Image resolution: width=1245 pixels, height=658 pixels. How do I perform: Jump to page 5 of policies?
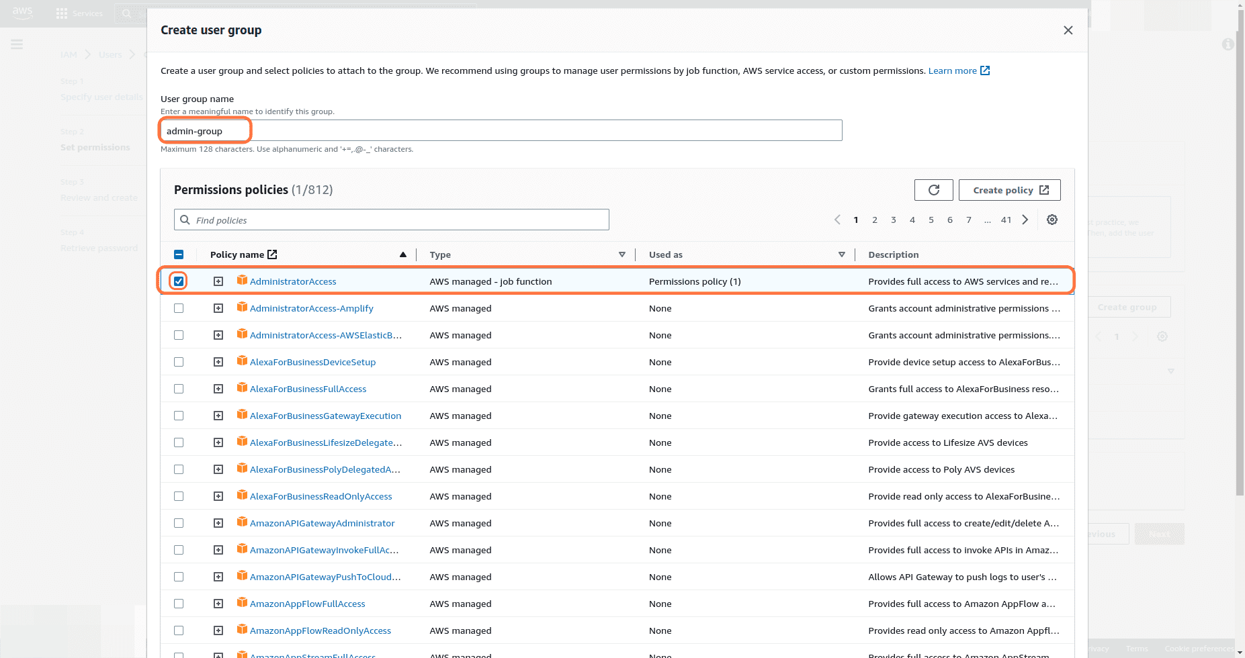[931, 220]
